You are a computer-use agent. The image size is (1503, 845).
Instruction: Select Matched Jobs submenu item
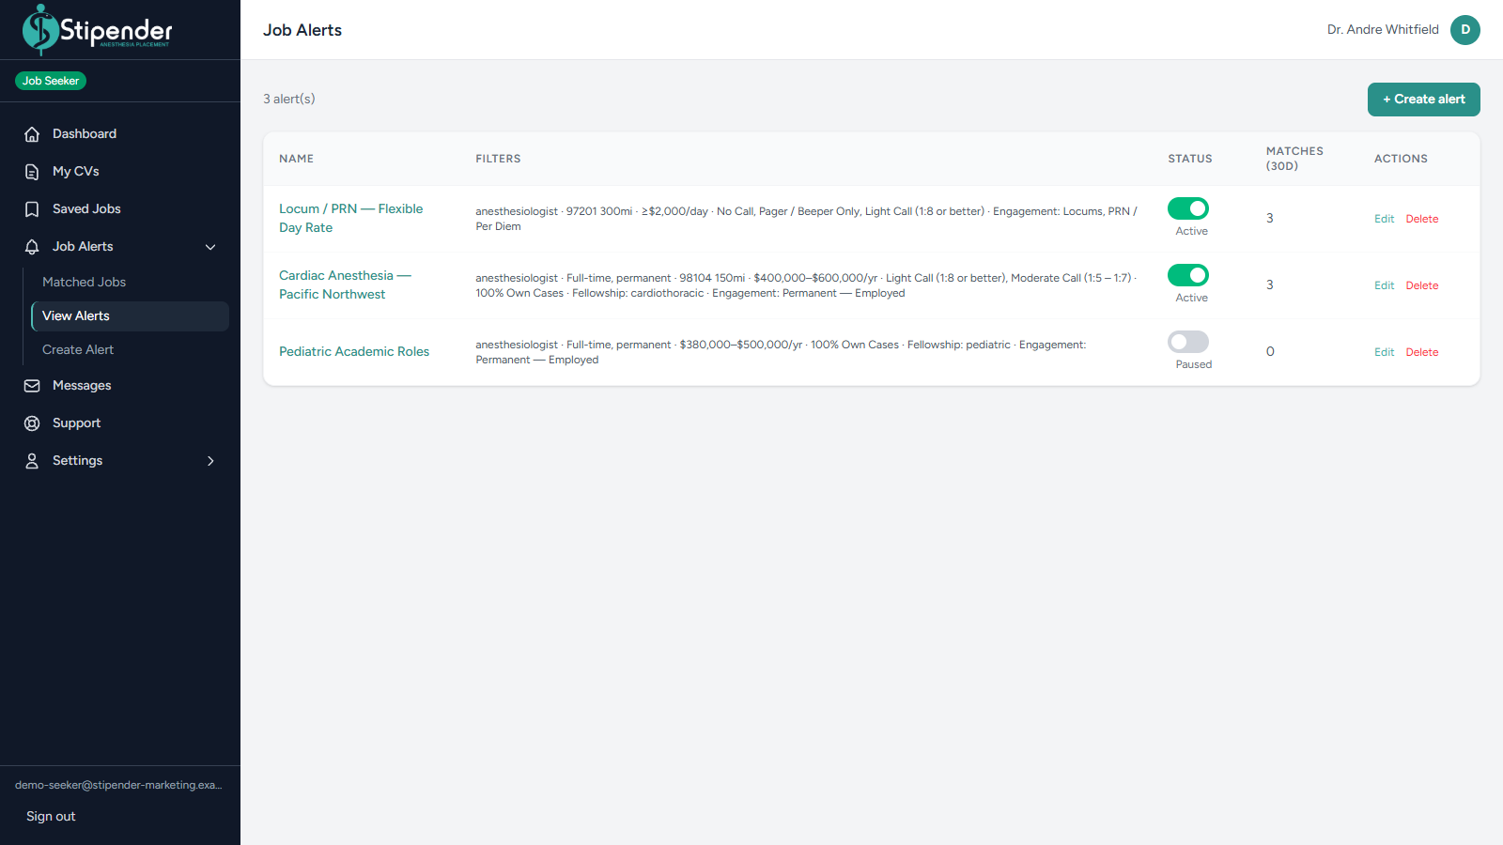tap(130, 282)
